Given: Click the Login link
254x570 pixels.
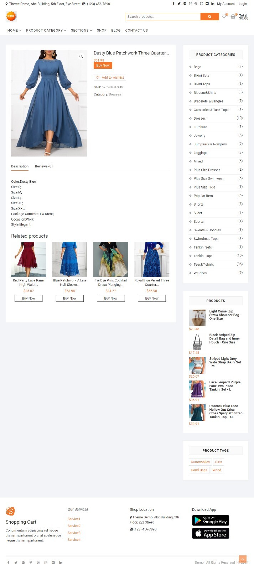Looking at the screenshot, I should (243, 4).
